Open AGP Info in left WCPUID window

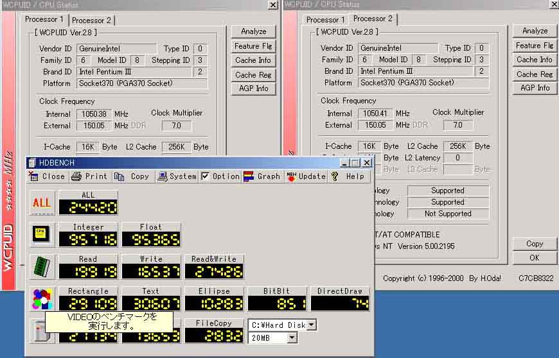(253, 89)
